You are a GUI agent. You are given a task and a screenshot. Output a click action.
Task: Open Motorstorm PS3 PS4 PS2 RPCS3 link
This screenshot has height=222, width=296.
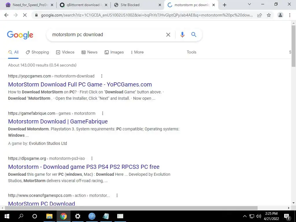(x=84, y=167)
